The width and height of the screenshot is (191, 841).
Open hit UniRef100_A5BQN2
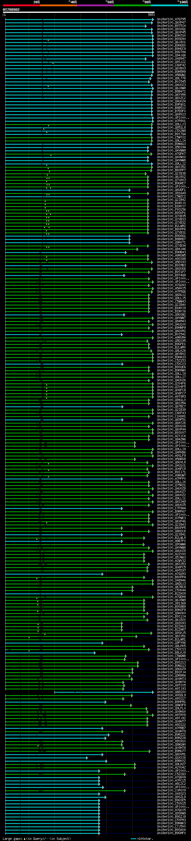(x=171, y=75)
